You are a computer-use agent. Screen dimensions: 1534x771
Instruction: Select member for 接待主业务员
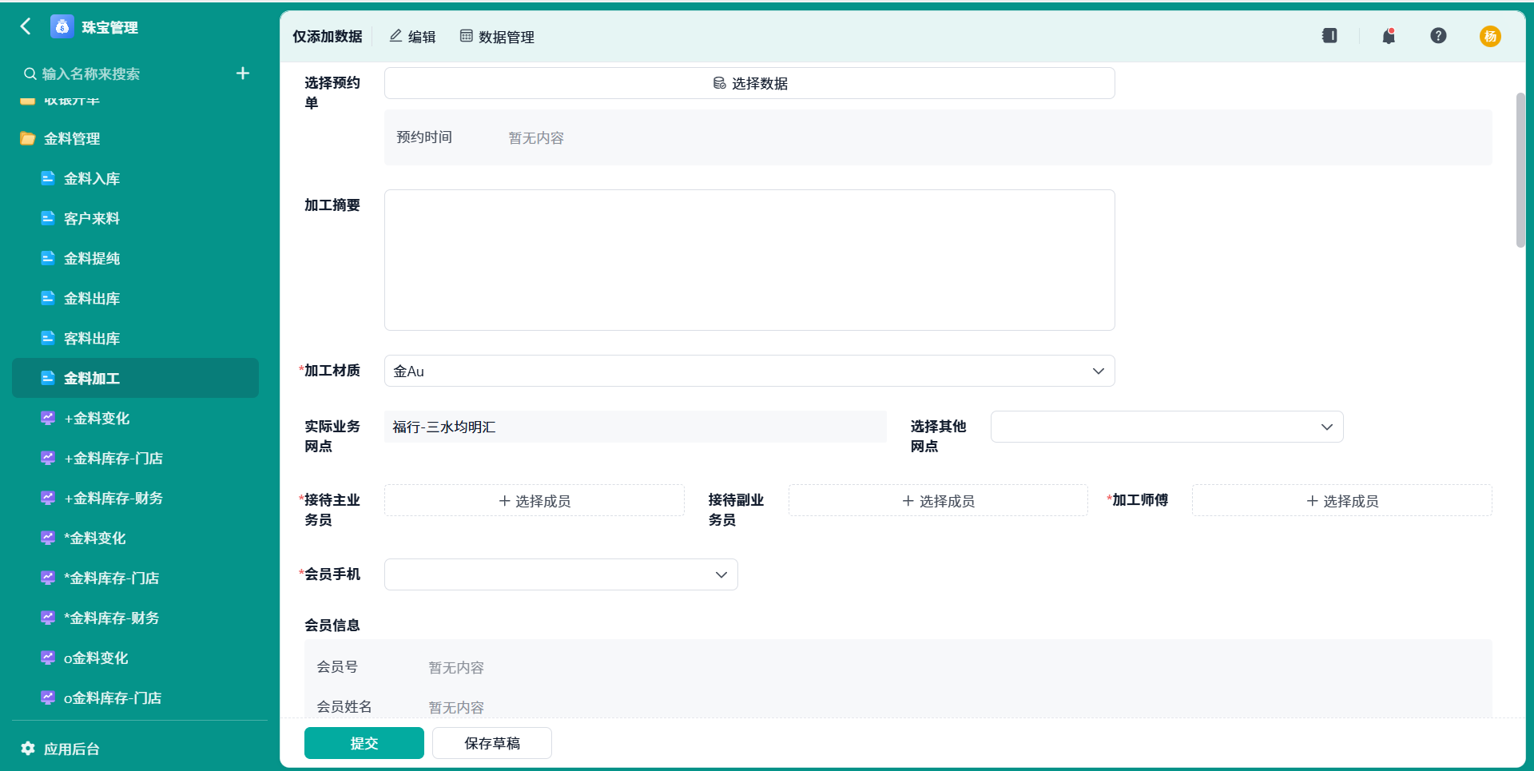click(x=535, y=501)
